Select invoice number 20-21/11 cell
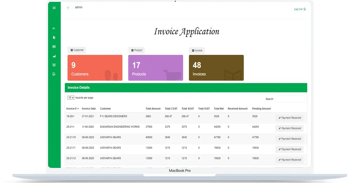 point(71,148)
